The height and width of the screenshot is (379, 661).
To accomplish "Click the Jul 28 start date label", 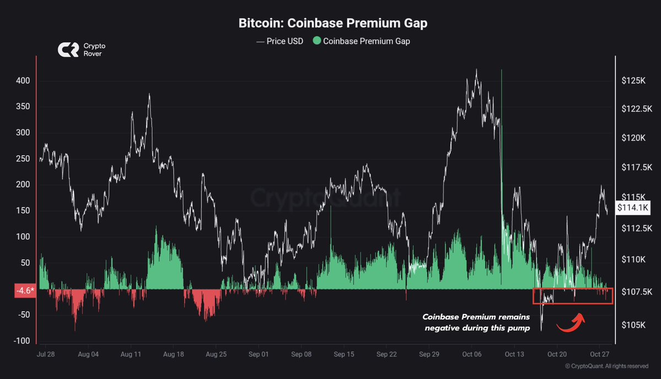I will (45, 354).
